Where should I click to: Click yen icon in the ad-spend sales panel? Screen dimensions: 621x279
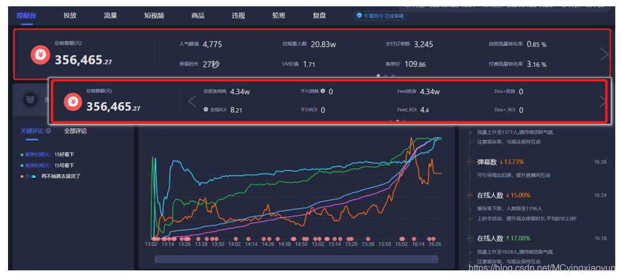tap(73, 102)
